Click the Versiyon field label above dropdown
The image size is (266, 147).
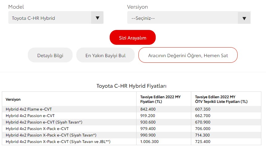point(137,7)
